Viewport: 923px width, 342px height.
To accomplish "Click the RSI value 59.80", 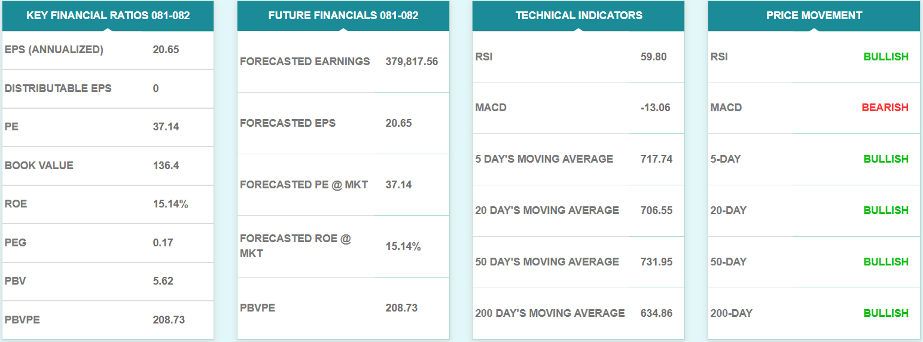I will [653, 57].
